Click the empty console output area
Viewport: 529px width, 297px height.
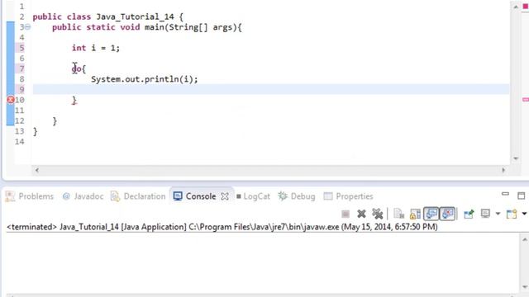coord(262,262)
